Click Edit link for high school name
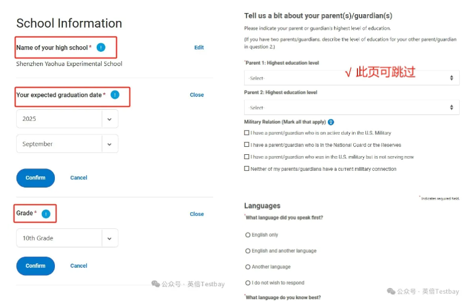Image resolution: width=469 pixels, height=306 pixels. click(x=198, y=48)
